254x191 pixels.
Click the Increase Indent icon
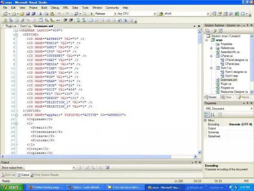(x=71, y=20)
